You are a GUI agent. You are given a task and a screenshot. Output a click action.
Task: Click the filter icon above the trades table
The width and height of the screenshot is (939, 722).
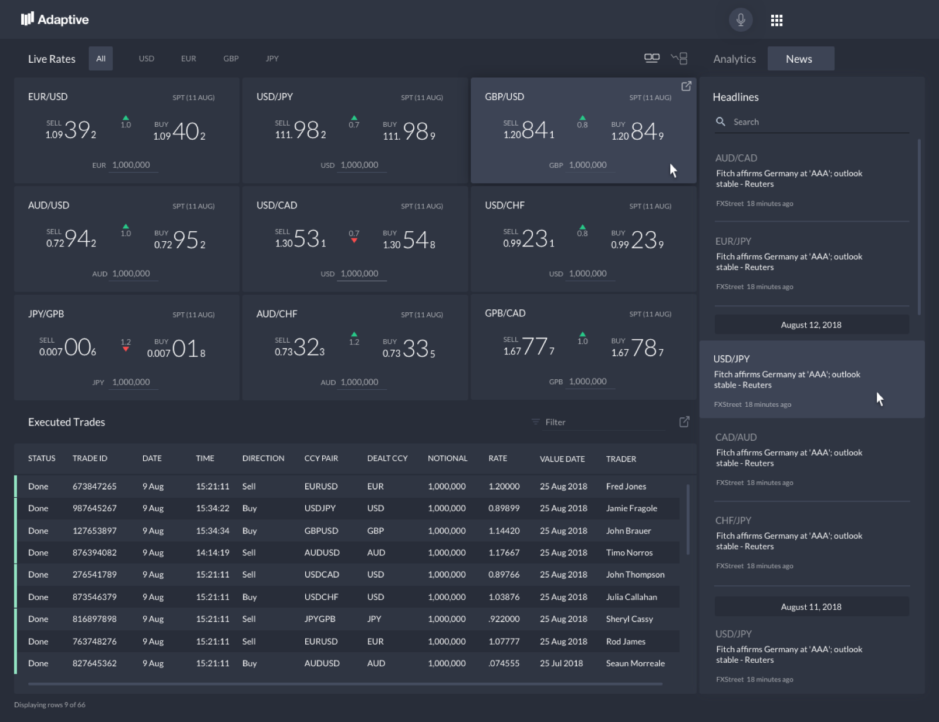coord(535,421)
